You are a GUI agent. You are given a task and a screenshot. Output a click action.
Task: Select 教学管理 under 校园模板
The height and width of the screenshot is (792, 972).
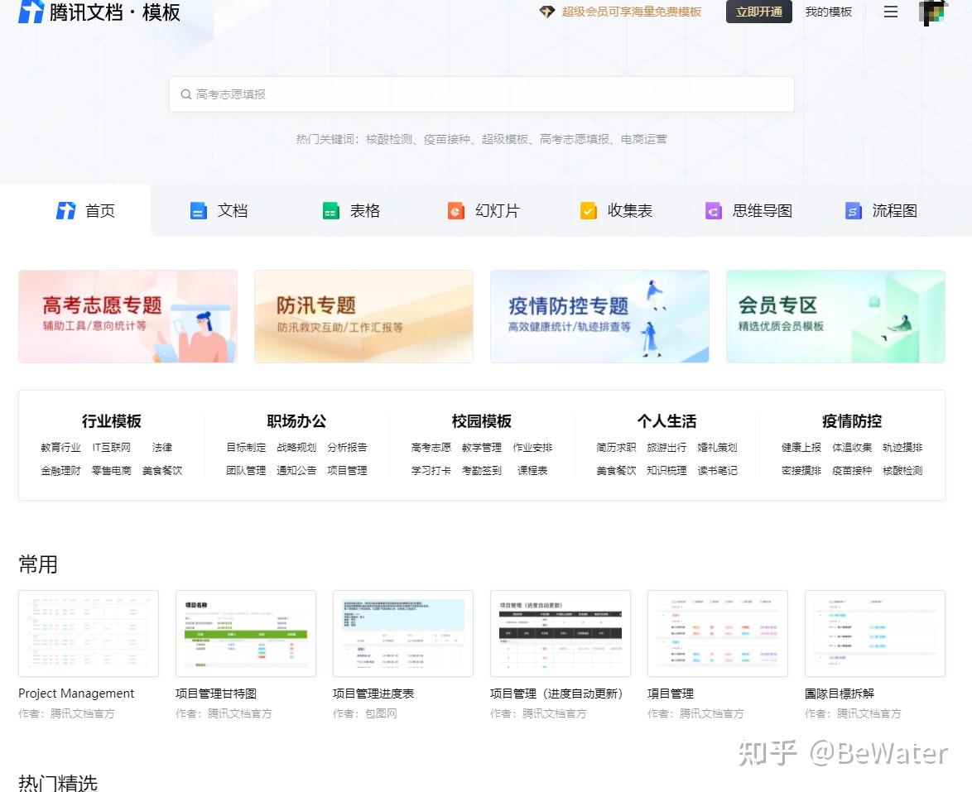[x=482, y=448]
